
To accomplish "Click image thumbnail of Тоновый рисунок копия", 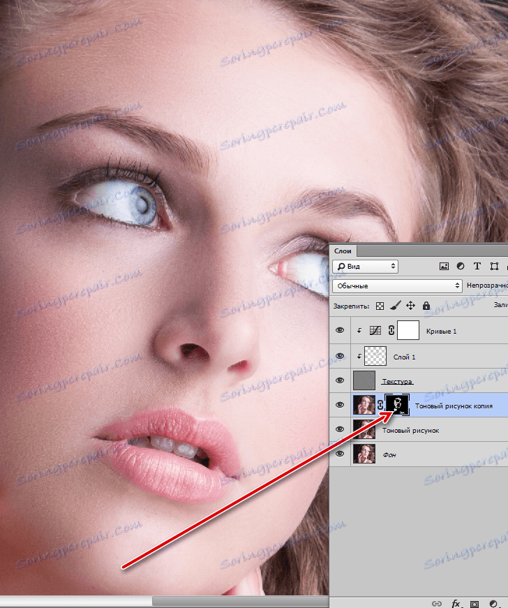I will click(364, 405).
